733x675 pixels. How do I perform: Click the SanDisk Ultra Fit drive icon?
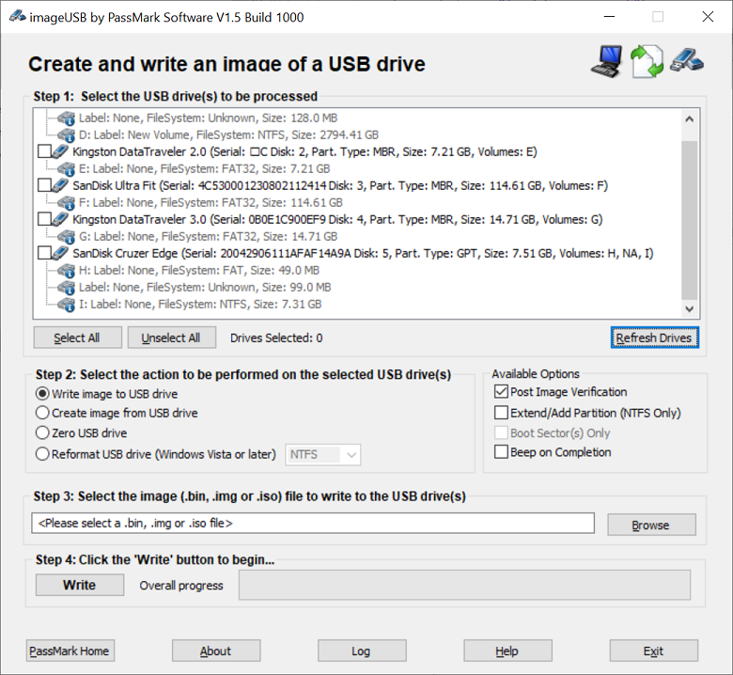[x=61, y=185]
